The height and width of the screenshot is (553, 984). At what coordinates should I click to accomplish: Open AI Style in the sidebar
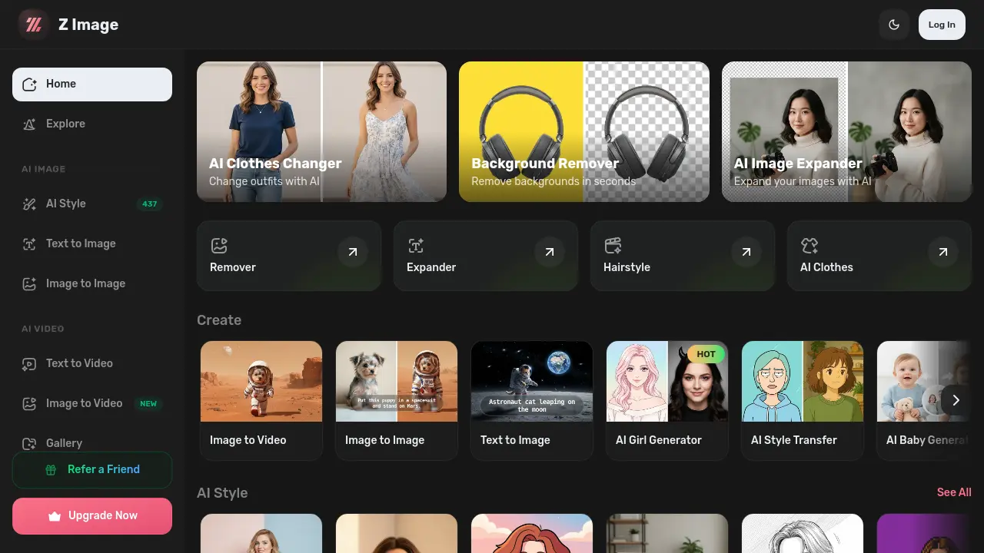92,204
